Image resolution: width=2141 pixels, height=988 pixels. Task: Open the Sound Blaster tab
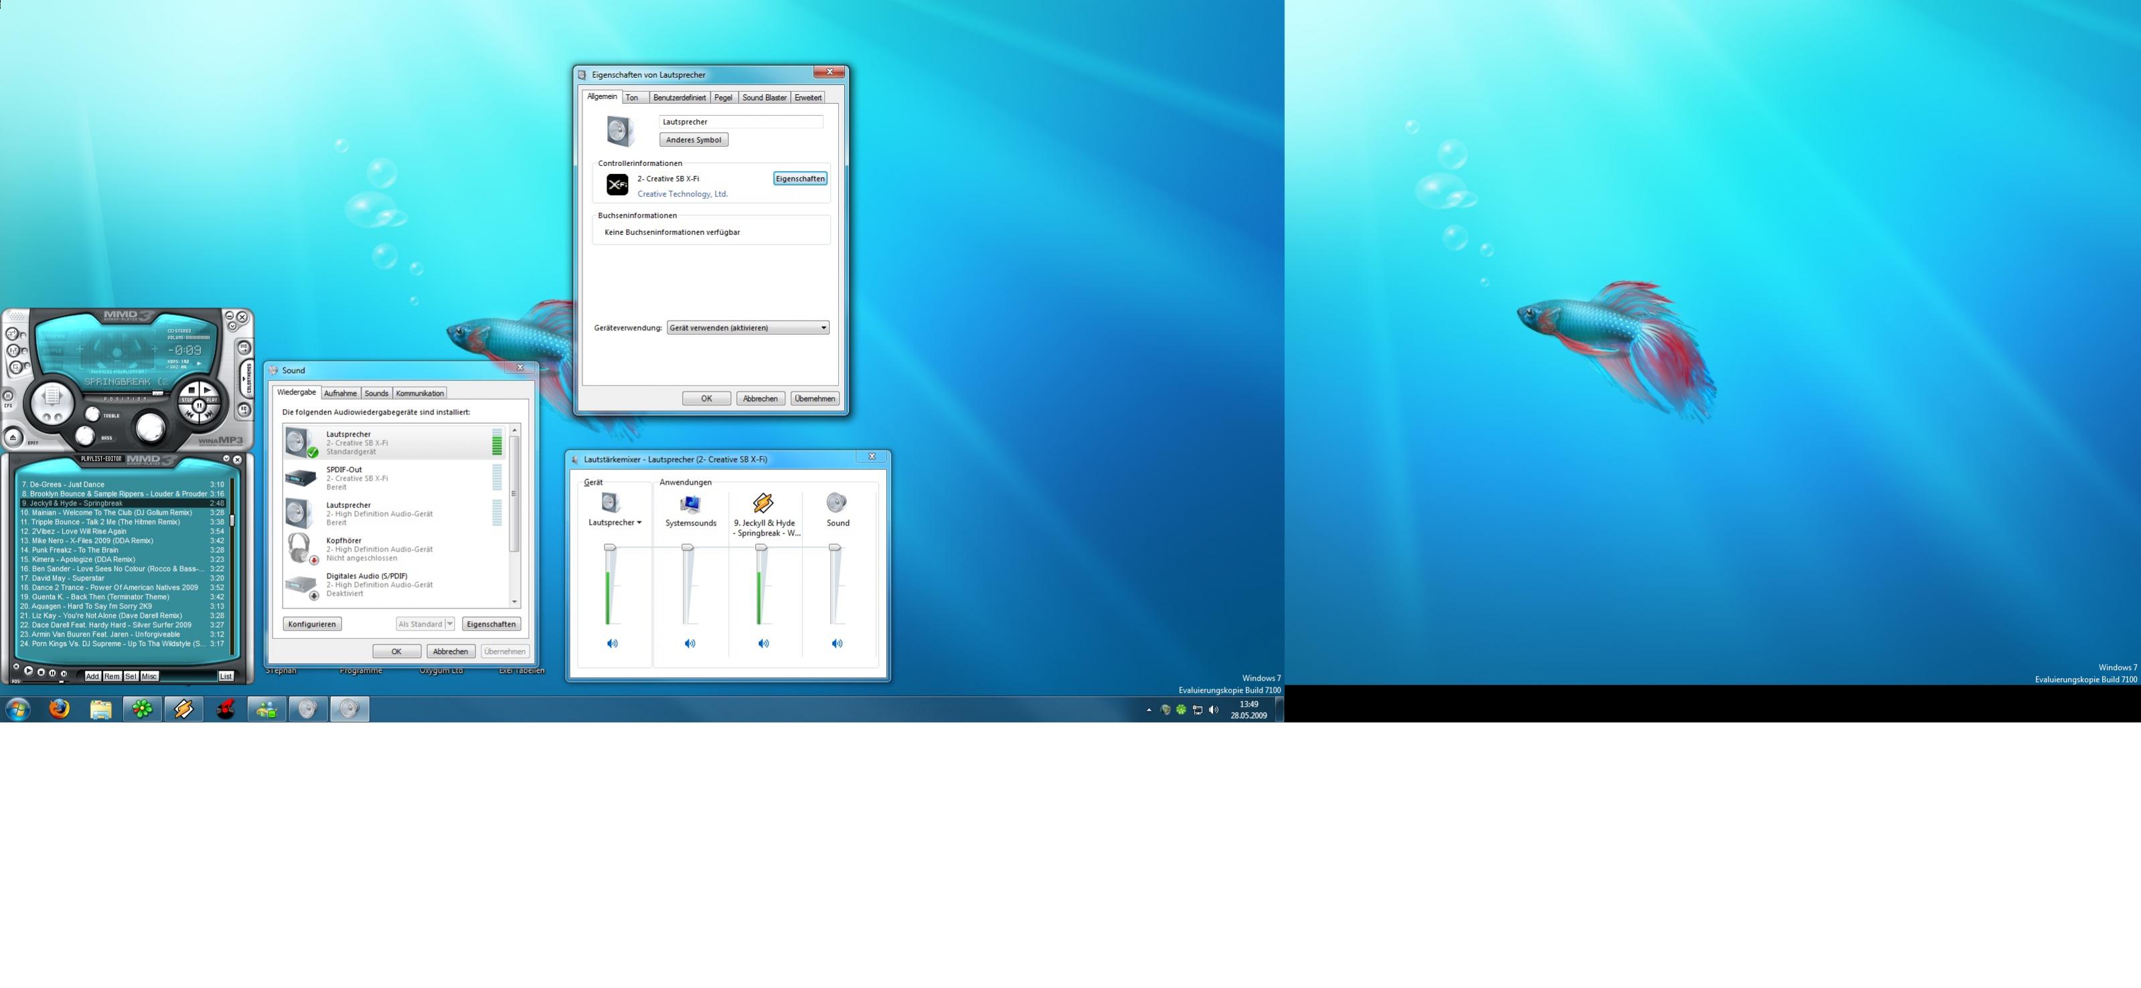[764, 97]
